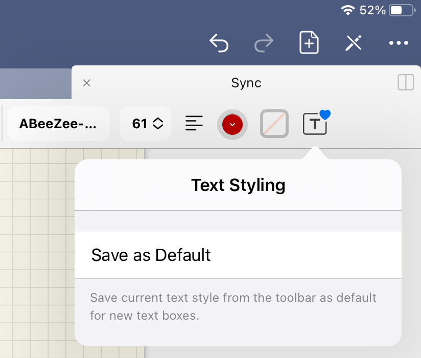Image resolution: width=421 pixels, height=358 pixels.
Task: Switch to the Sync document tab
Action: pyautogui.click(x=246, y=82)
